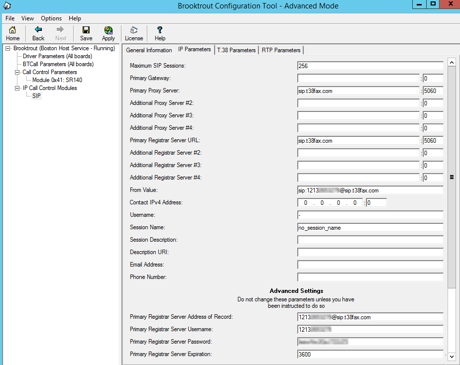Click the Primary Proxy Server port field
This screenshot has width=460, height=365.
coord(433,91)
